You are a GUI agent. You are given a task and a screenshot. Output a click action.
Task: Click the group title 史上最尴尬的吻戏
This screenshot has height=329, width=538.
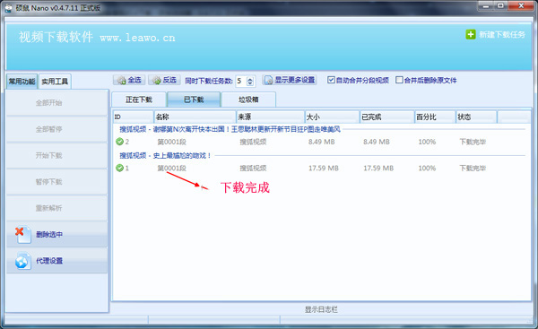click(165, 156)
